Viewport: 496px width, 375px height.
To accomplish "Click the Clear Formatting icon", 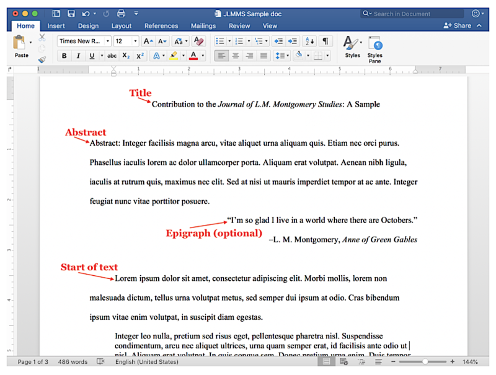I will pyautogui.click(x=198, y=41).
